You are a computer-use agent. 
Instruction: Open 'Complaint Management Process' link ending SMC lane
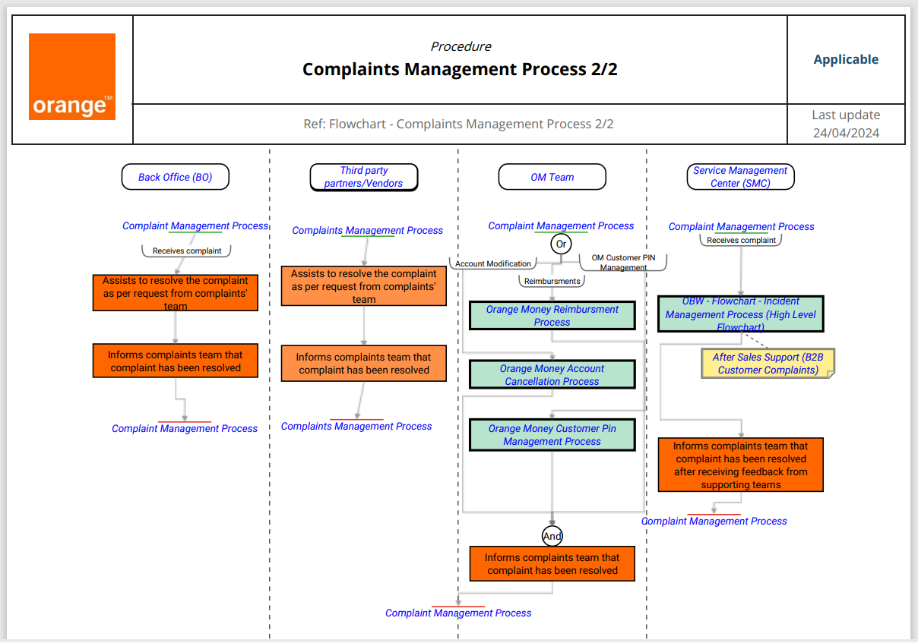point(714,521)
